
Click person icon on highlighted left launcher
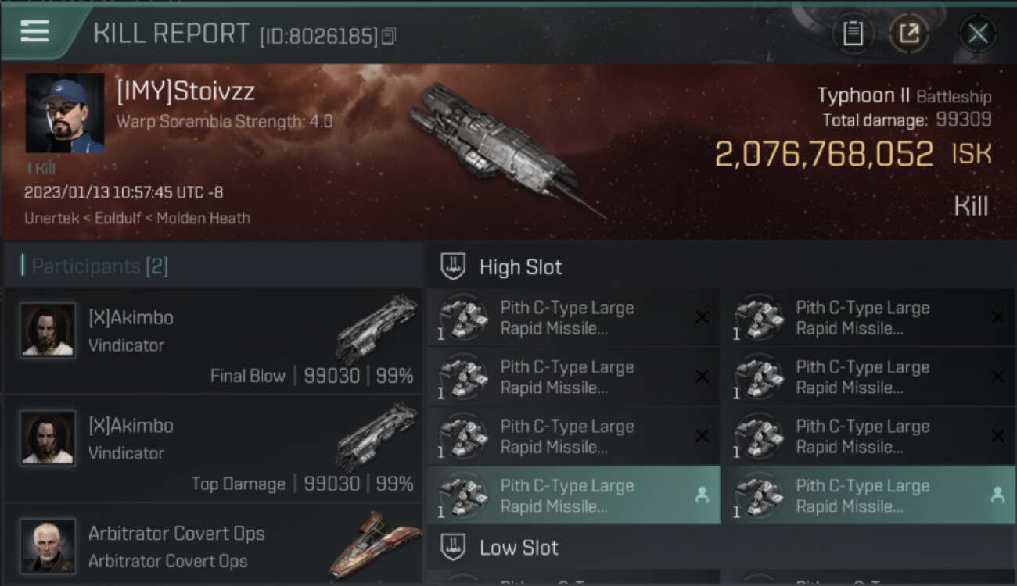(x=702, y=495)
